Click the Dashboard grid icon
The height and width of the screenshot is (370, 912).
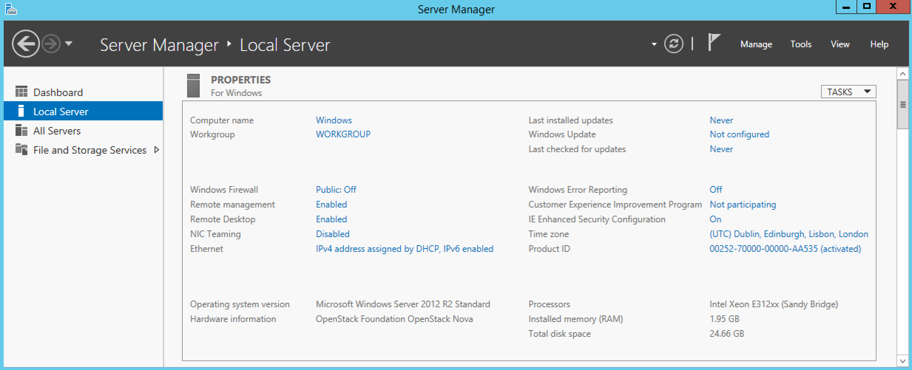[21, 92]
